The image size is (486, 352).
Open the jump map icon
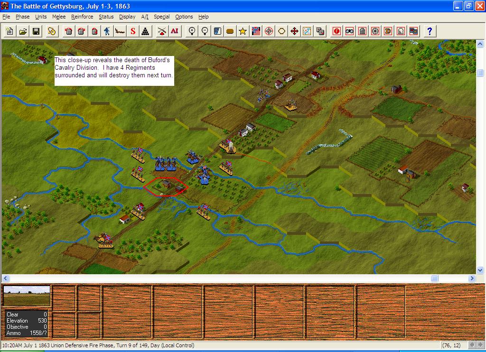[x=307, y=31]
